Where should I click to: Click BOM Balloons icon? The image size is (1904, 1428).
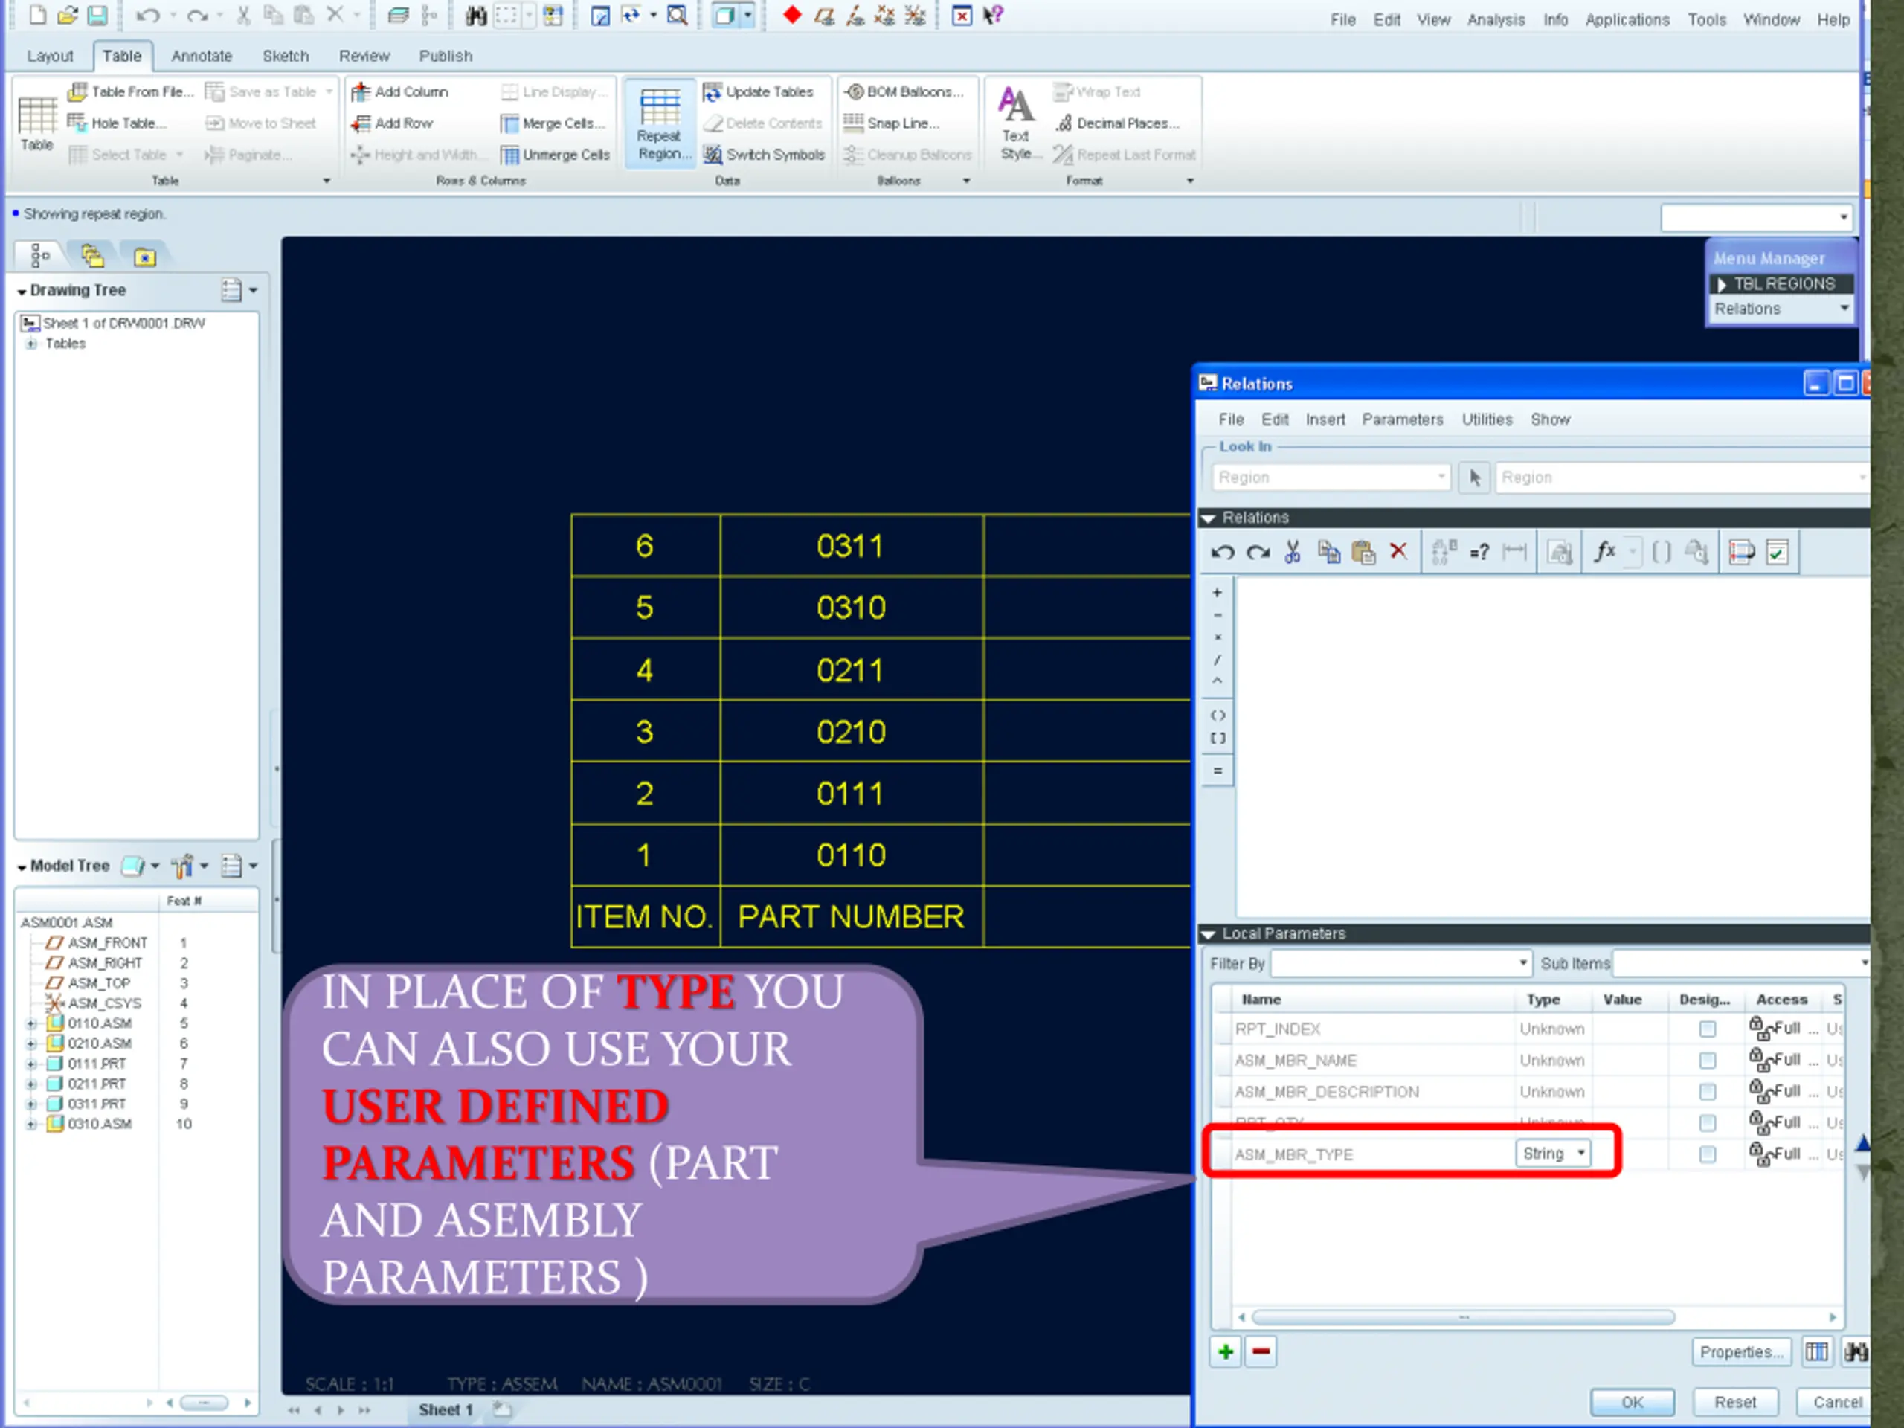pos(854,91)
